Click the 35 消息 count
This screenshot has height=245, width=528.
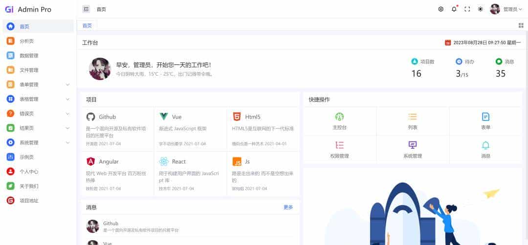(x=501, y=74)
